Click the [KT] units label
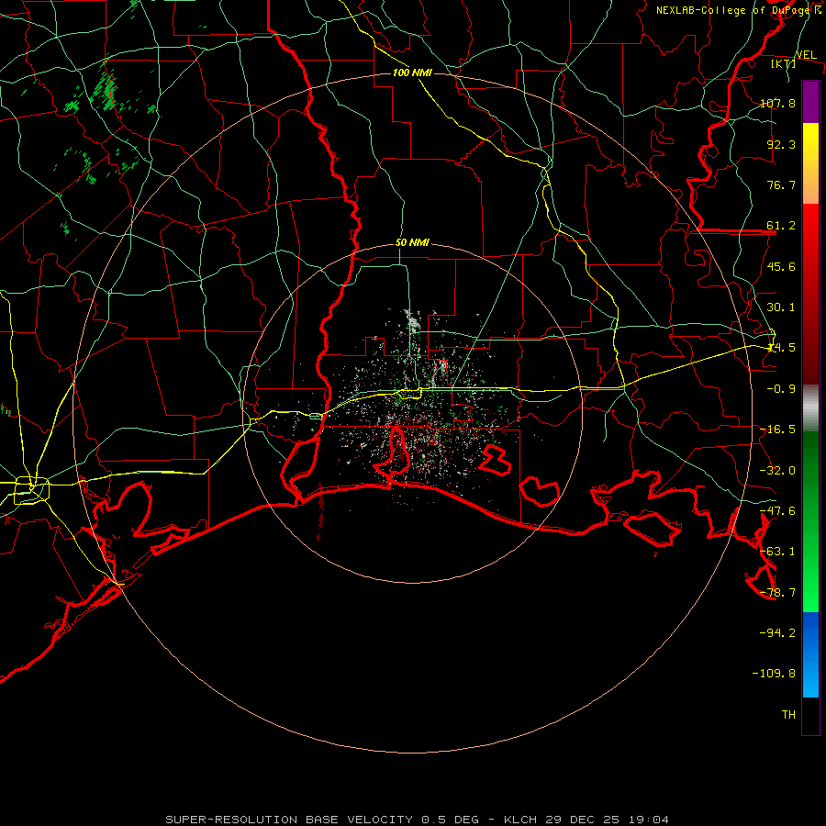Screen dimensions: 826x826 pos(784,63)
